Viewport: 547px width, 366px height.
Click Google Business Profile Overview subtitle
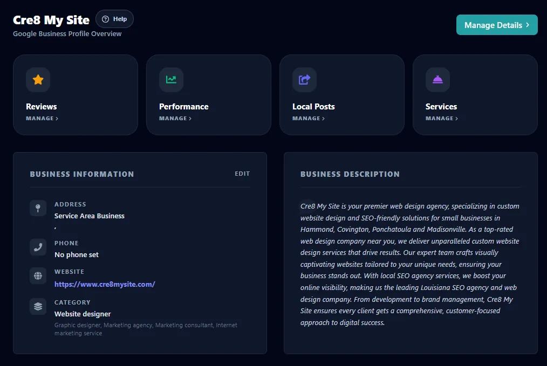[67, 34]
